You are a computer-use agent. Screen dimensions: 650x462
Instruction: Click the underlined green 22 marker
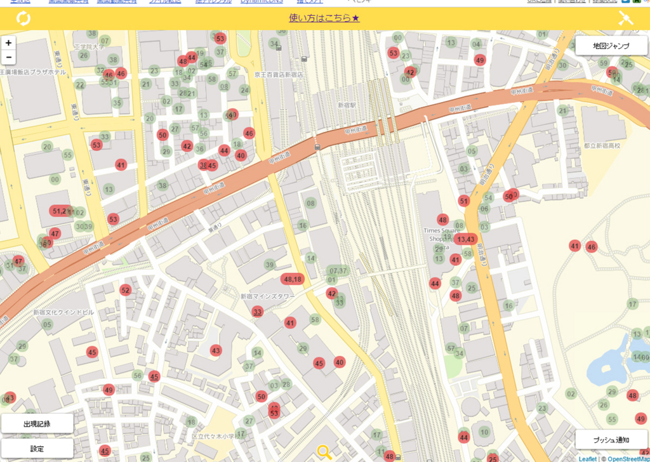tap(80, 86)
